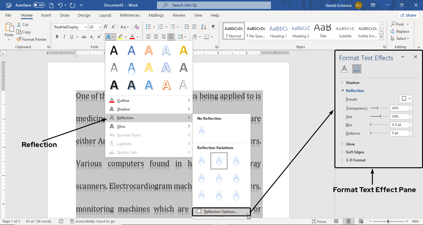Screen dimensions: 423x225
Task: Switch to the Insert ribbon tab
Action: pyautogui.click(x=46, y=15)
